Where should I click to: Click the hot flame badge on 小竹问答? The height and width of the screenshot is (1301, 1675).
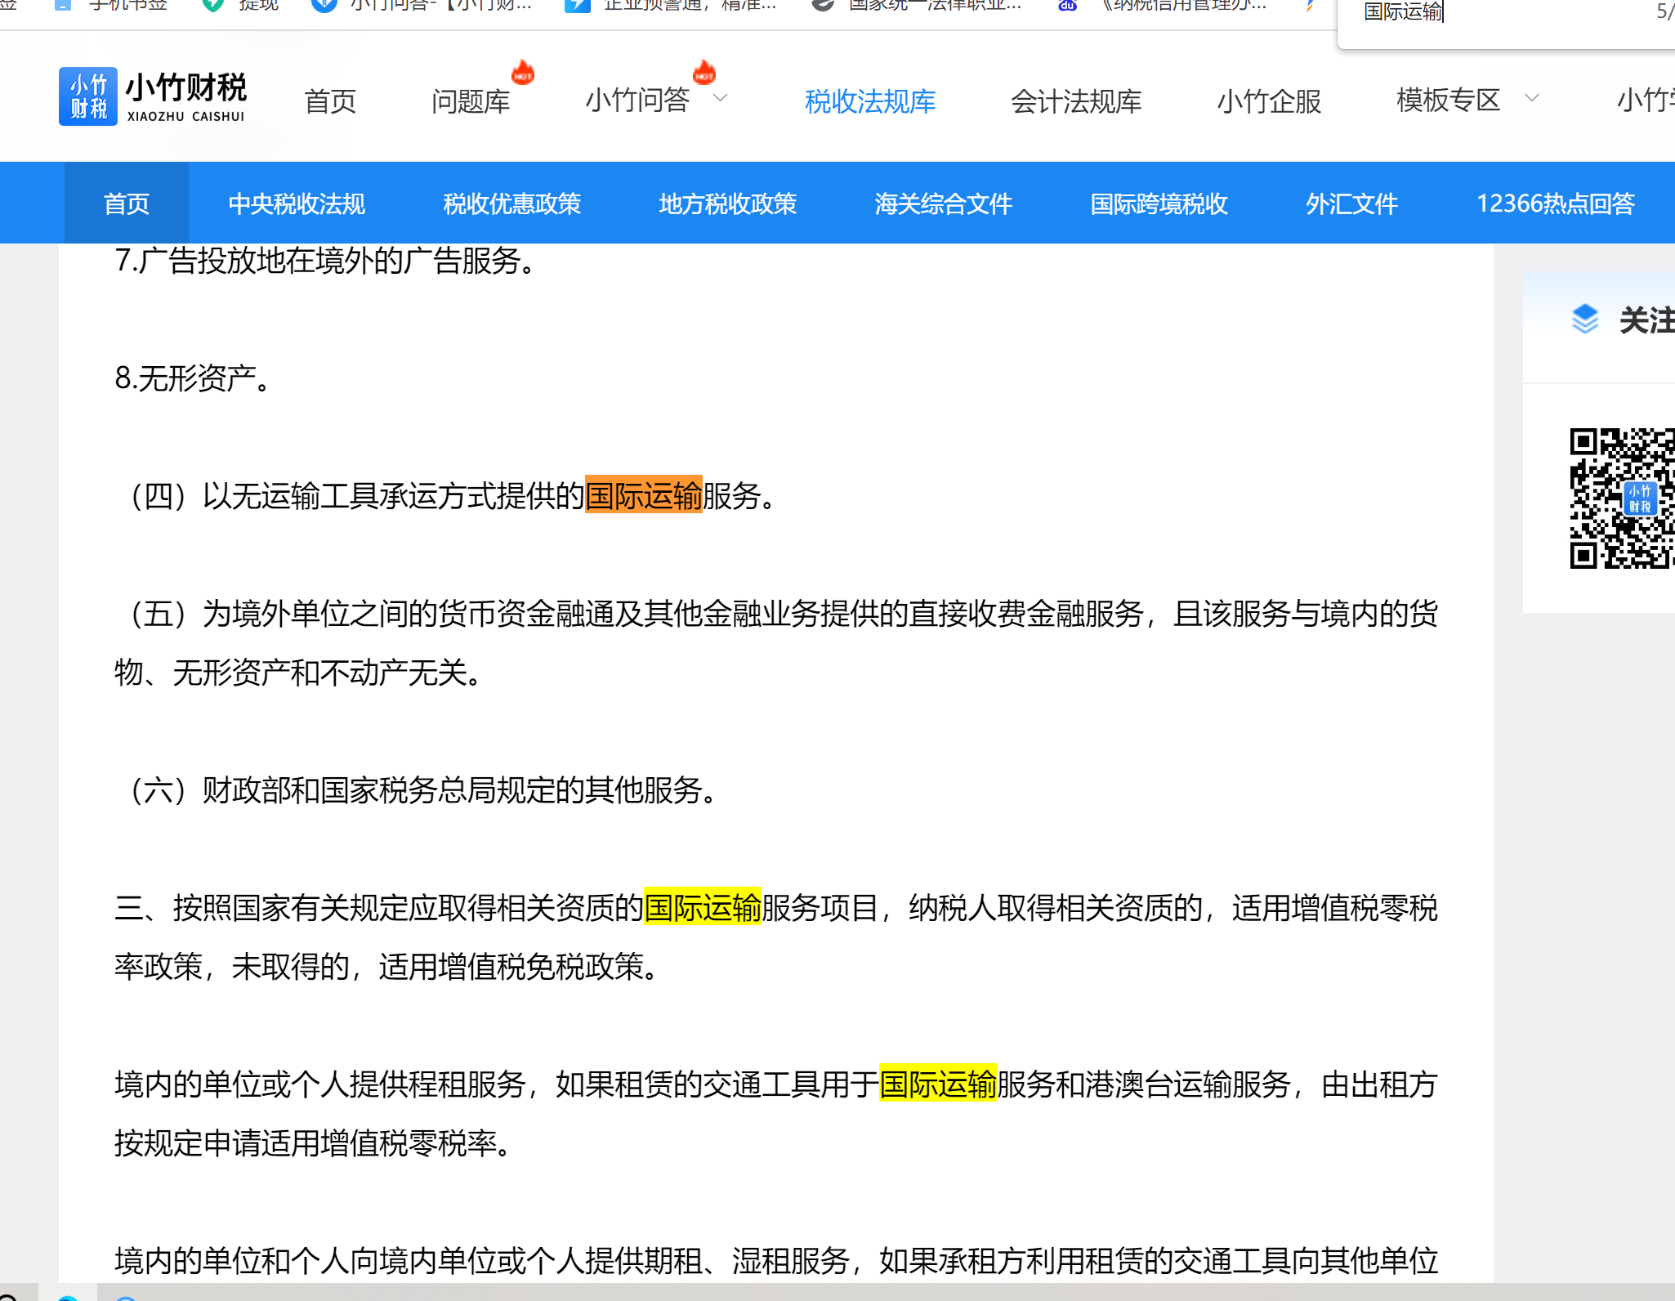703,73
